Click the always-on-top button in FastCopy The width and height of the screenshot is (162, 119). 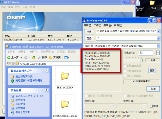coord(152,71)
